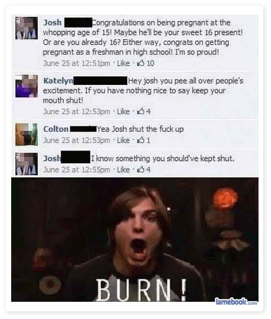Open Katelyn's profile picture

click(x=27, y=86)
